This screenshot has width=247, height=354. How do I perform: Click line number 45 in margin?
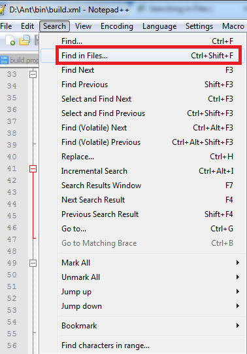[12, 216]
